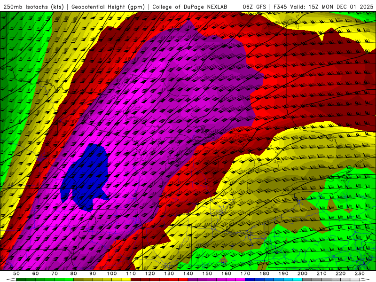Click the 190 value on the legend
Screen dimensions: 376x282
(283, 274)
